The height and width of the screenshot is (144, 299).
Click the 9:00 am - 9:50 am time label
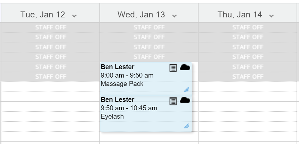[x=127, y=75]
